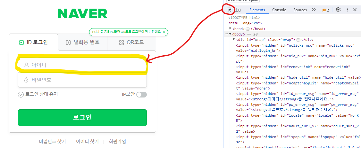Click the ellipsis inside div#wrap element
Viewport: 361px width, 148px height.
298,40
